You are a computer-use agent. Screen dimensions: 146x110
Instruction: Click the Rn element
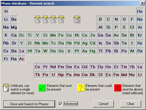point(140,51)
